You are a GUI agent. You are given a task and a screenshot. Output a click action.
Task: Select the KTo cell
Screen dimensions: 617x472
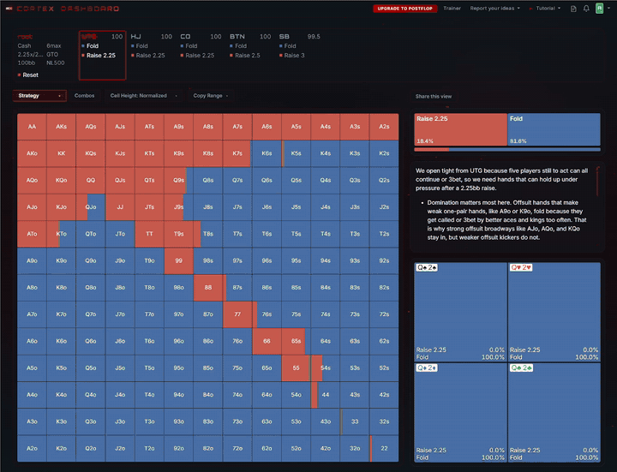pos(62,234)
